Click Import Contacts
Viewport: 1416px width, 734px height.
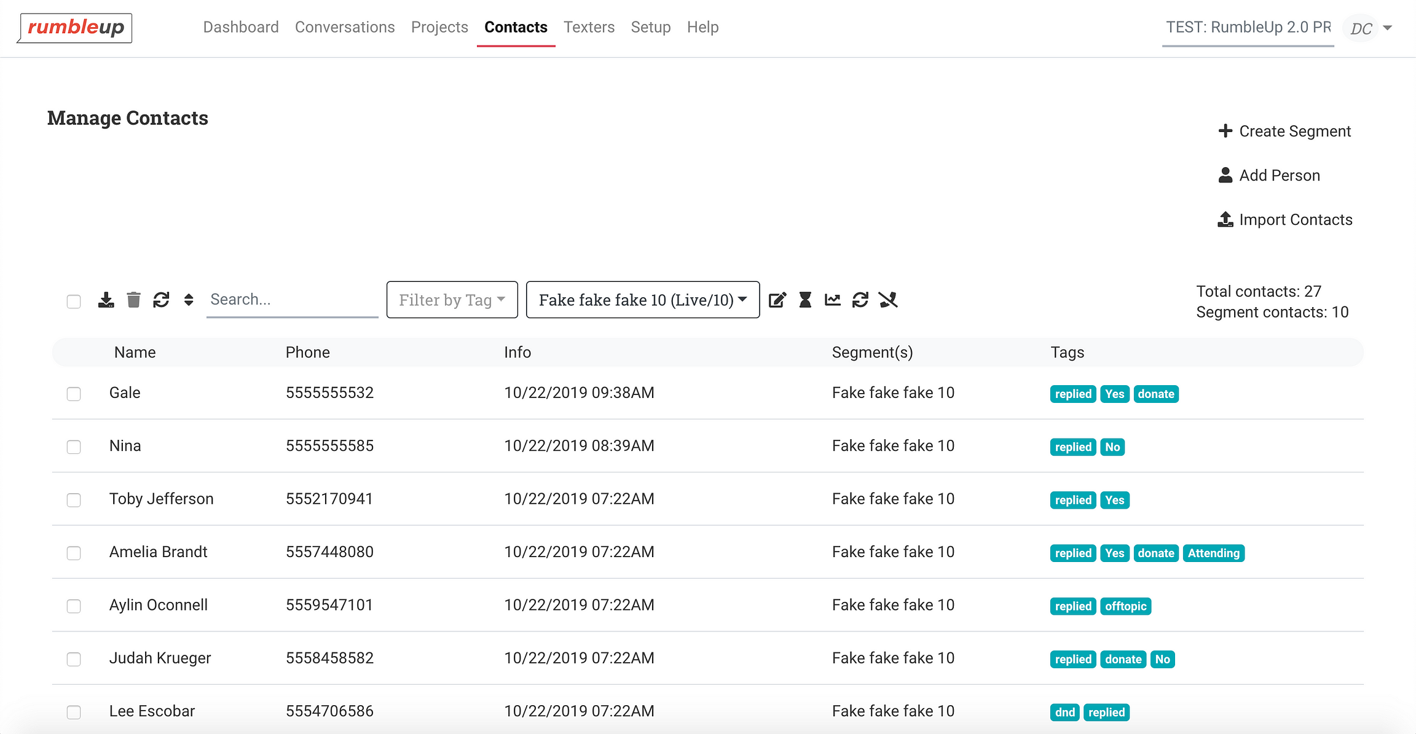point(1285,219)
